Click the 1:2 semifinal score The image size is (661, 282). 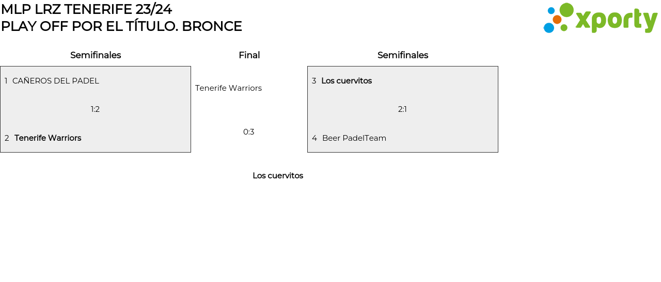click(x=95, y=109)
